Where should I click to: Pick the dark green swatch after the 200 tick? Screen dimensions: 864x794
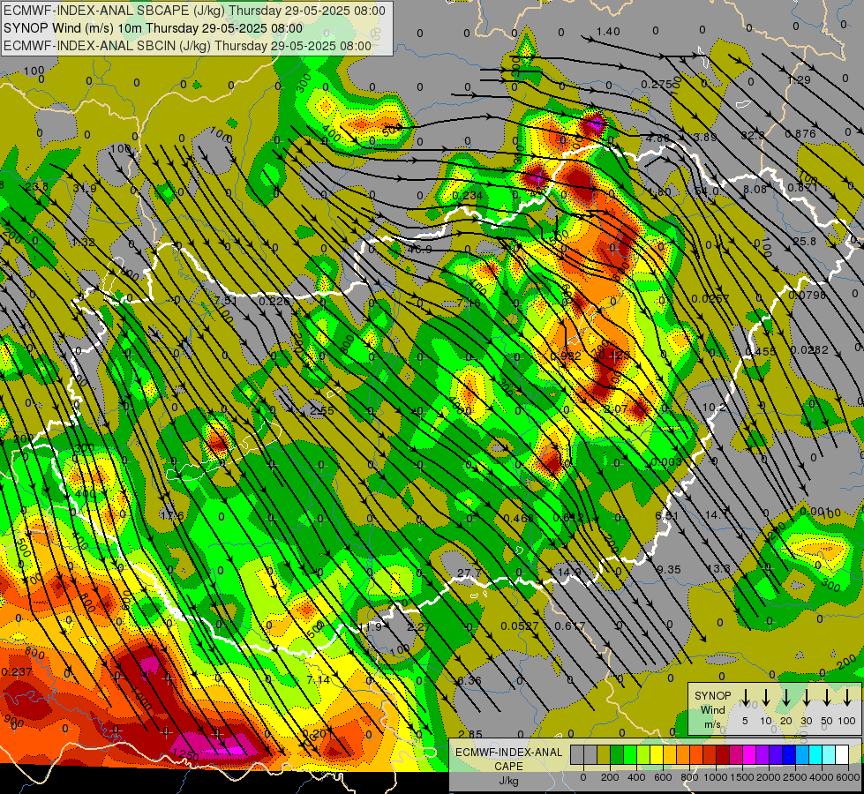[x=617, y=754]
